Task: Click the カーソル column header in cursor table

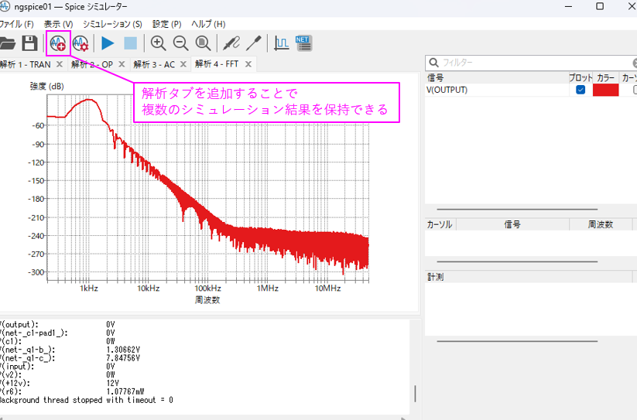Action: pyautogui.click(x=439, y=224)
